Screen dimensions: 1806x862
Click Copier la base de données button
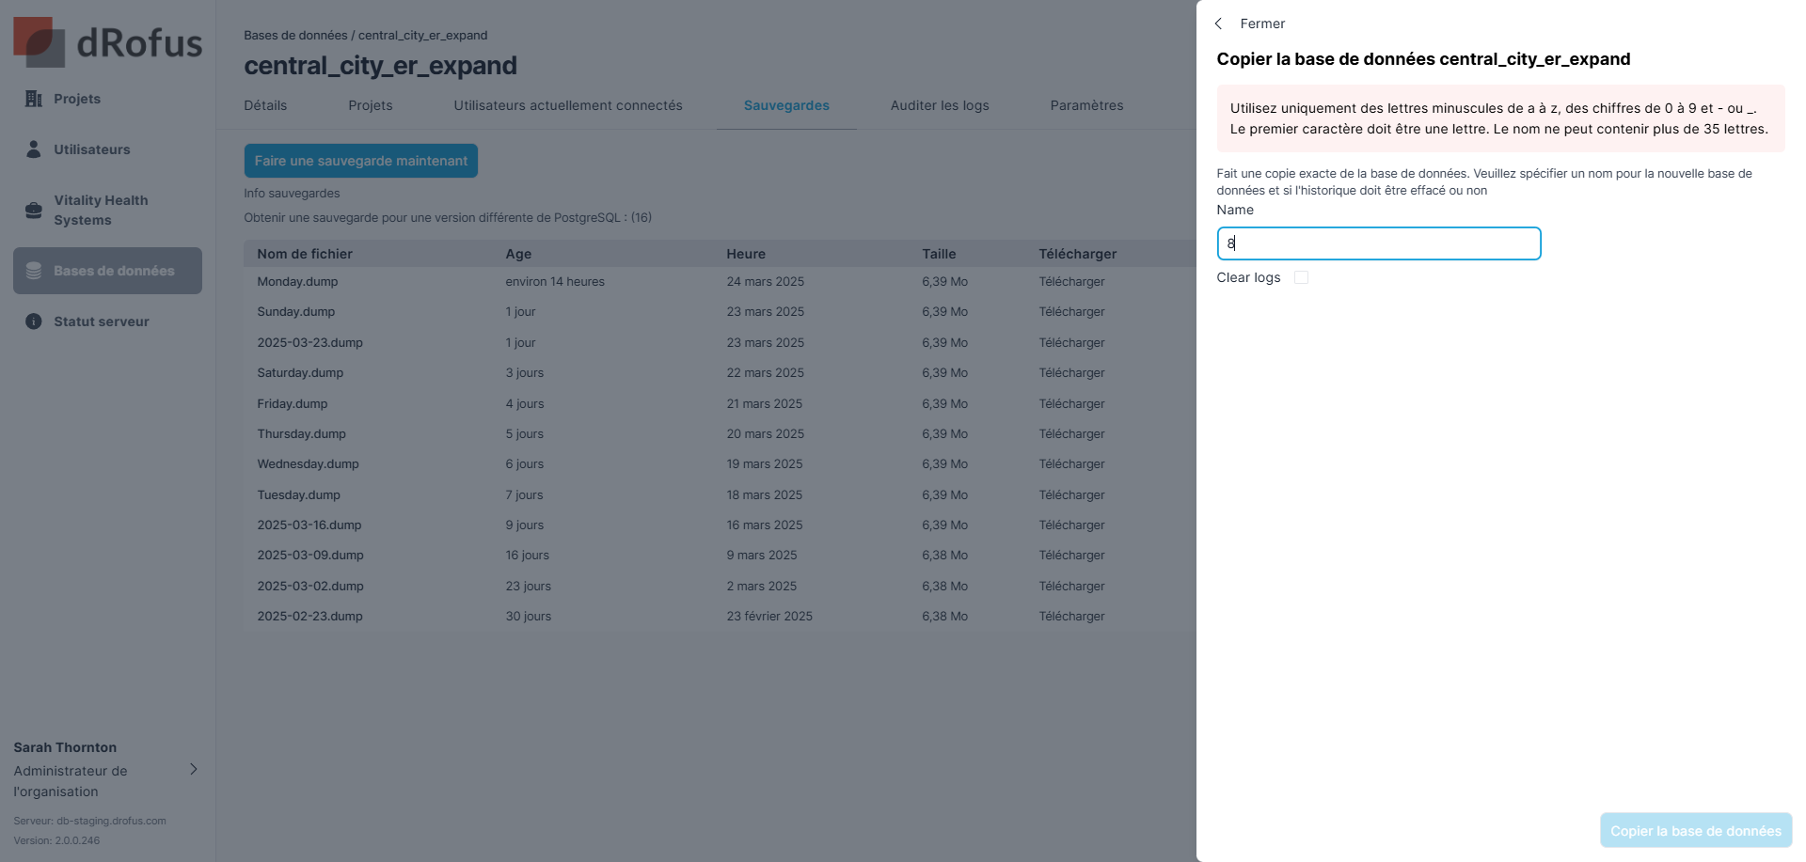click(x=1695, y=831)
